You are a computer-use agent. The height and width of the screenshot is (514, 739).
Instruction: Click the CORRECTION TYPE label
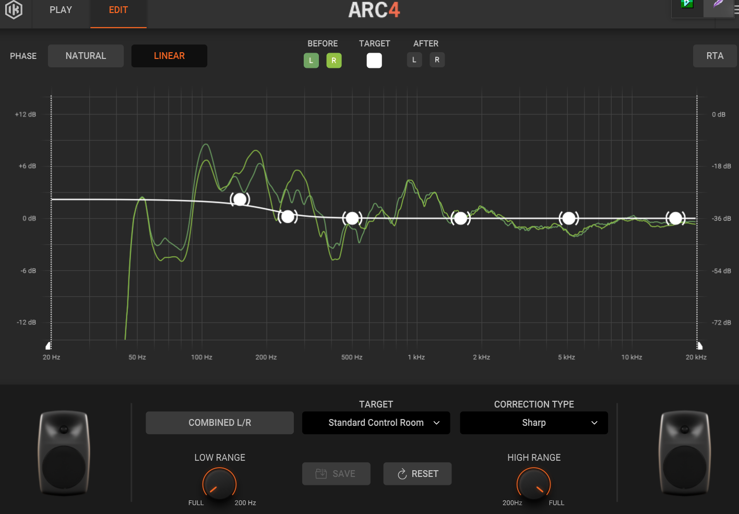tap(534, 404)
